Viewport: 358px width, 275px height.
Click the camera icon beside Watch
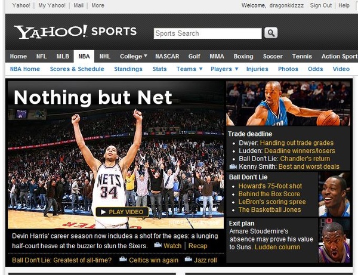158,245
